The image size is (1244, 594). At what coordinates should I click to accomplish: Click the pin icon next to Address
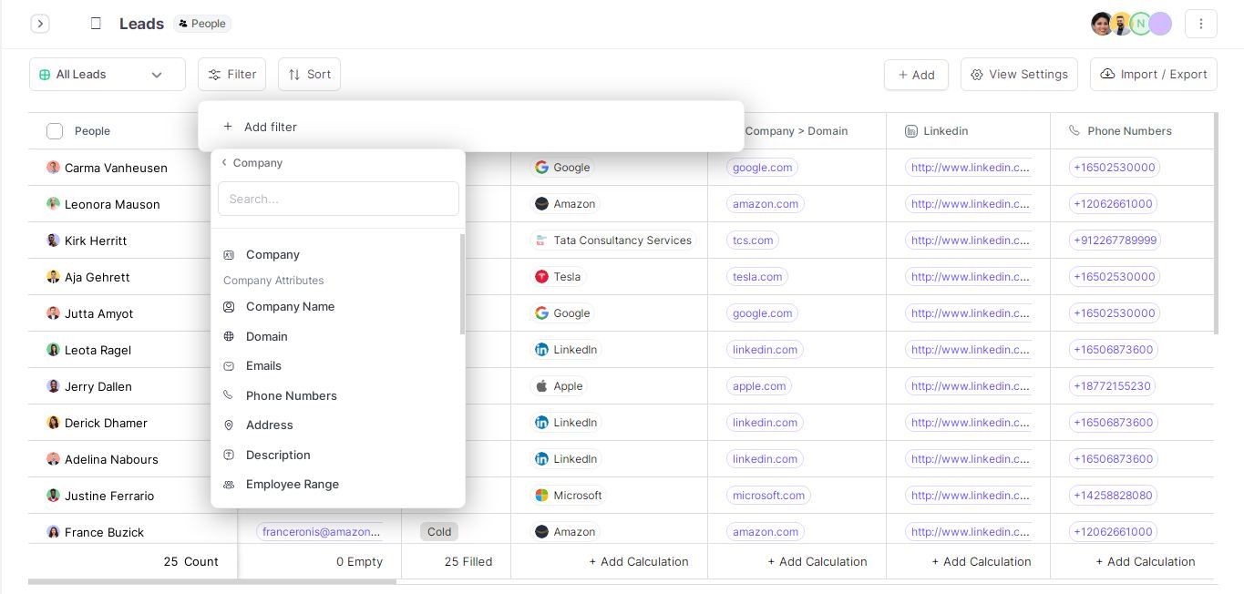(x=229, y=425)
